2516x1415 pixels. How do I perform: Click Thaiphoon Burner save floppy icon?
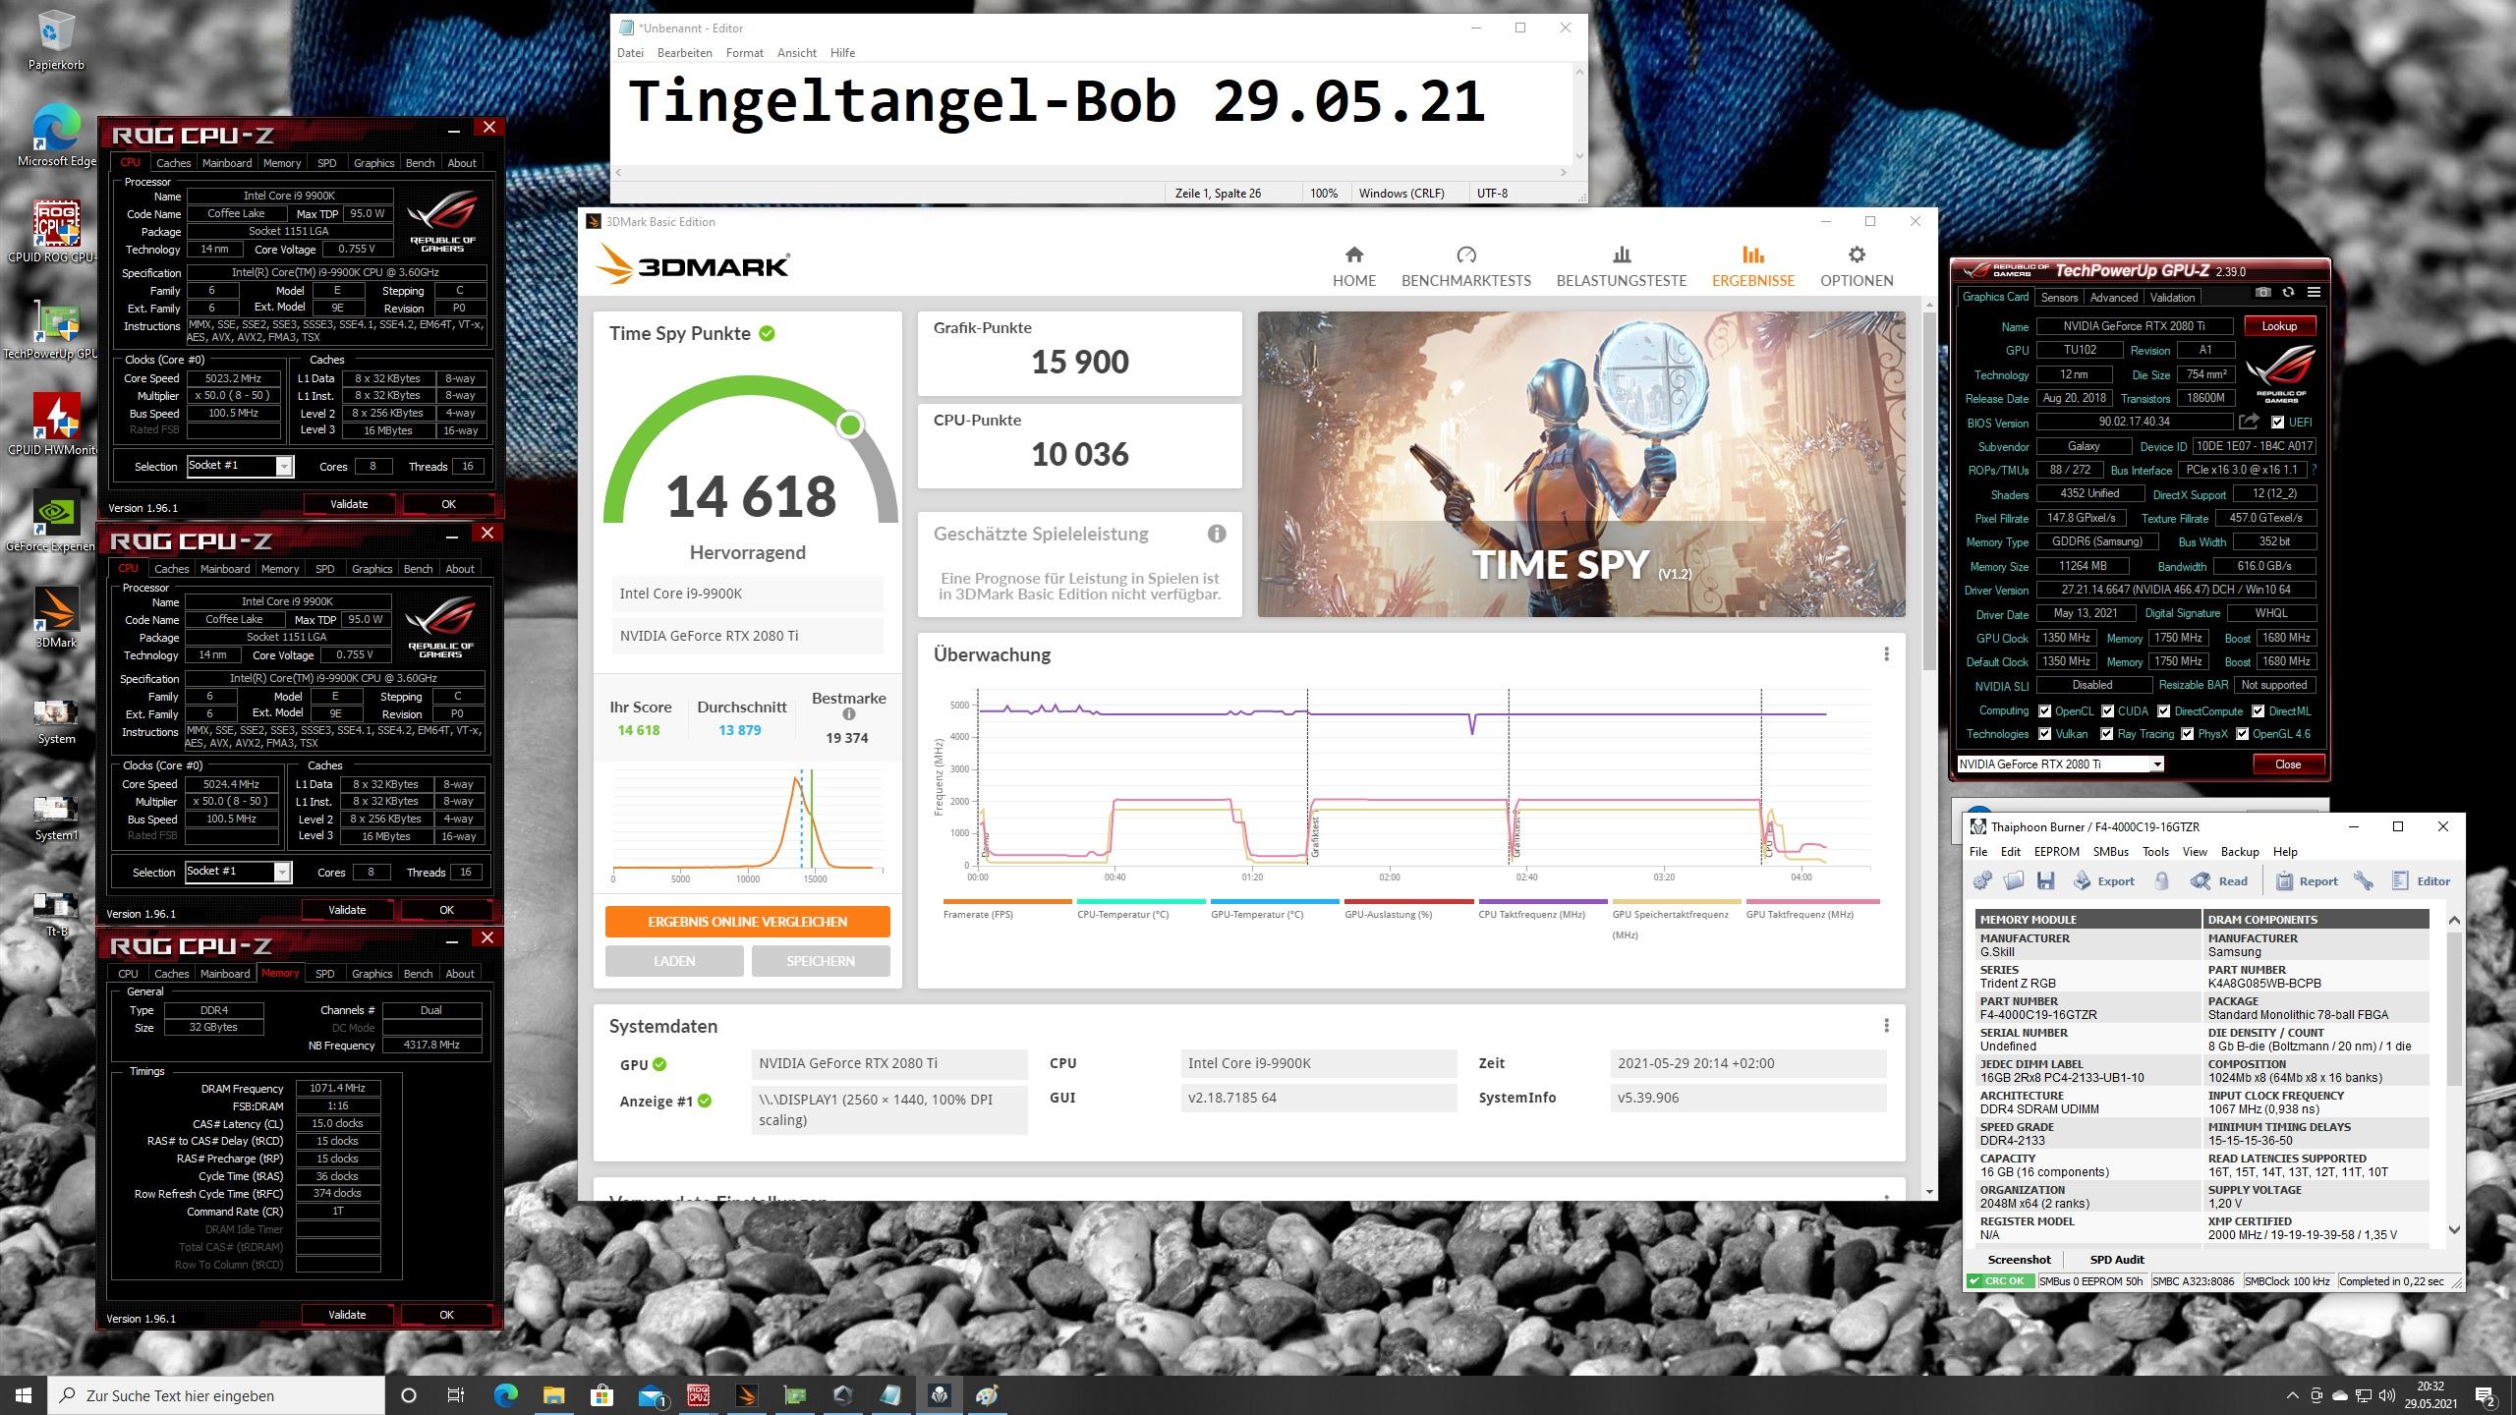(x=2045, y=880)
